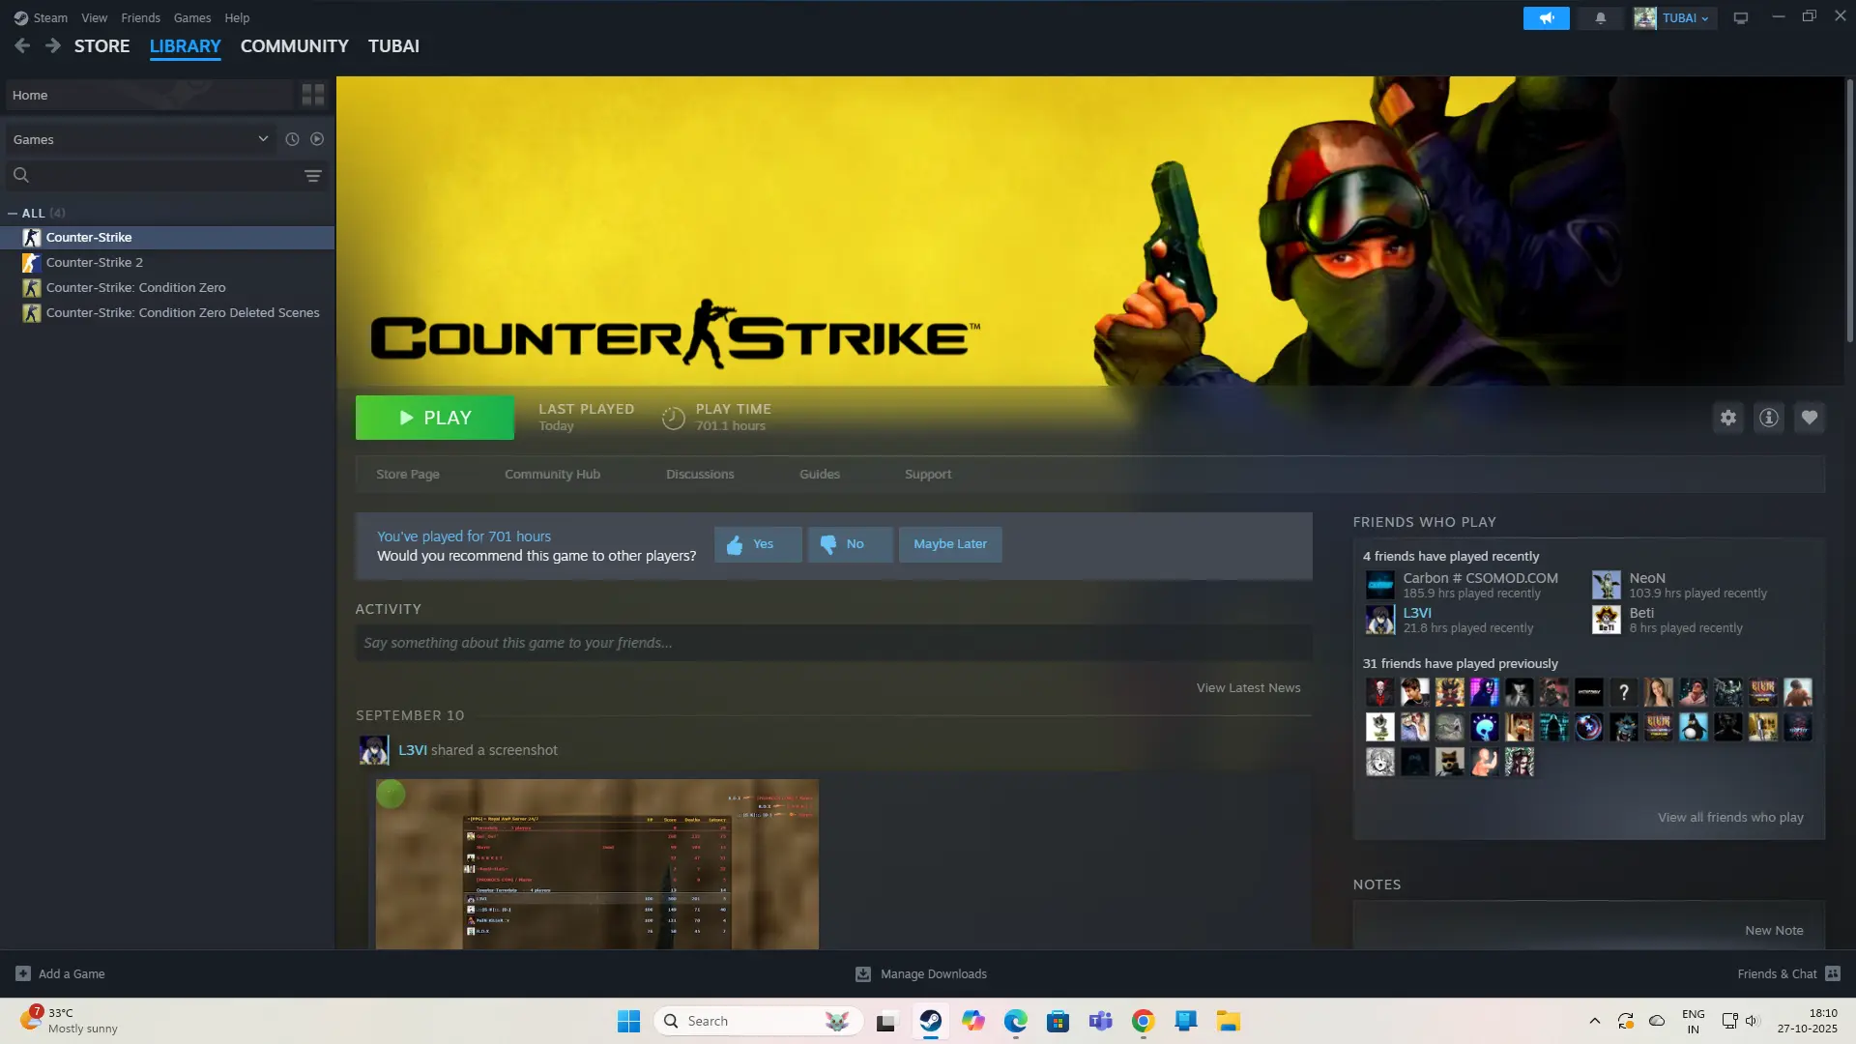
Task: Open Steam from the taskbar
Action: (930, 1021)
